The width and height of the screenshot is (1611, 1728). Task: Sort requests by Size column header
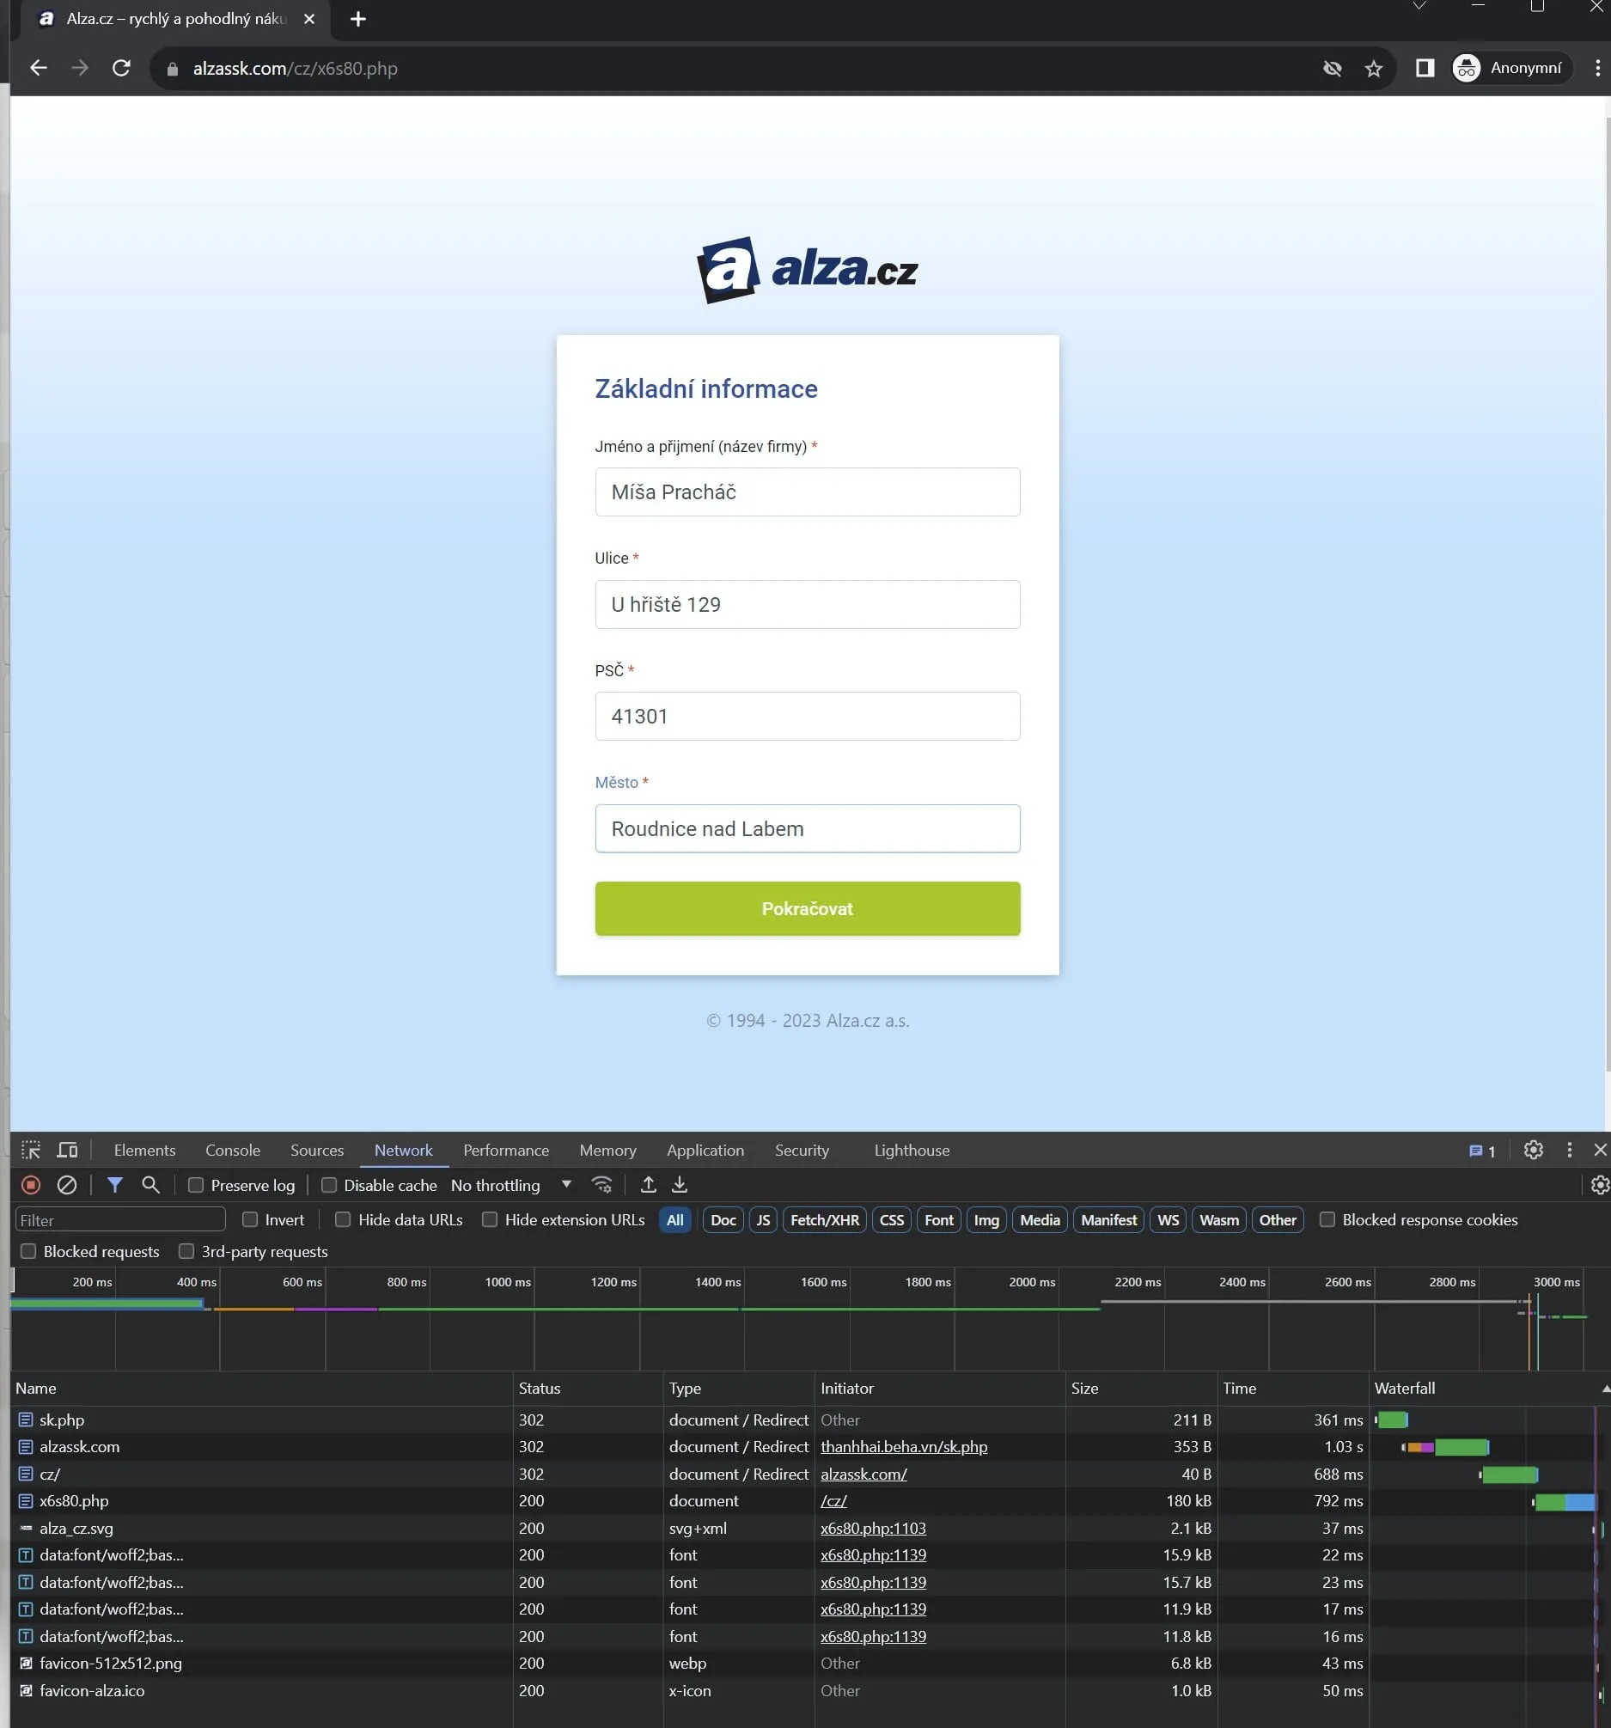tap(1140, 1388)
